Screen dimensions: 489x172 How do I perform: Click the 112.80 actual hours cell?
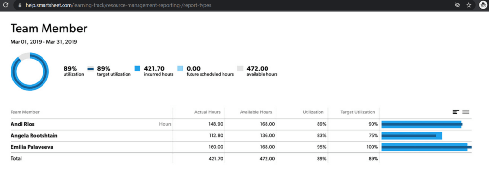(x=216, y=136)
